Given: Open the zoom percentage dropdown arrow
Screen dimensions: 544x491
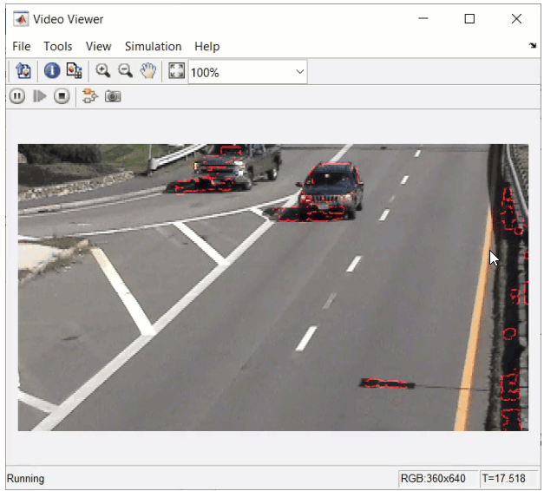Looking at the screenshot, I should [299, 72].
